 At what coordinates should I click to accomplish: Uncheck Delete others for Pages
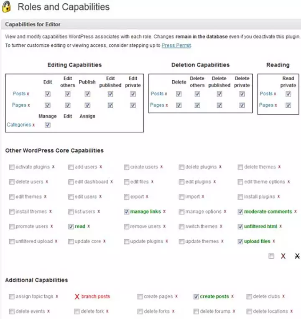pyautogui.click(x=197, y=105)
